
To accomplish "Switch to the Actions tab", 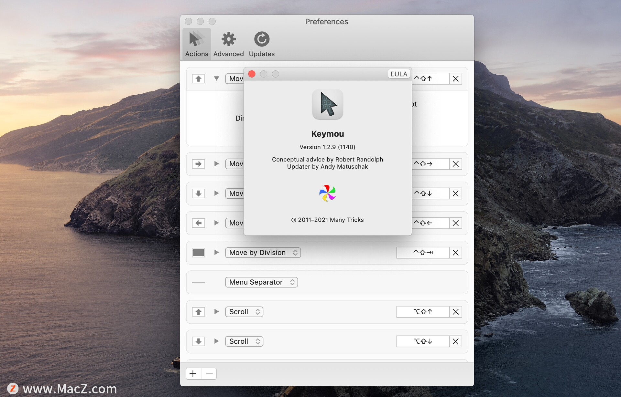I will coord(197,44).
